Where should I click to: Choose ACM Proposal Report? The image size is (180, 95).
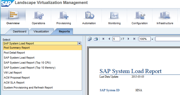(42, 78)
